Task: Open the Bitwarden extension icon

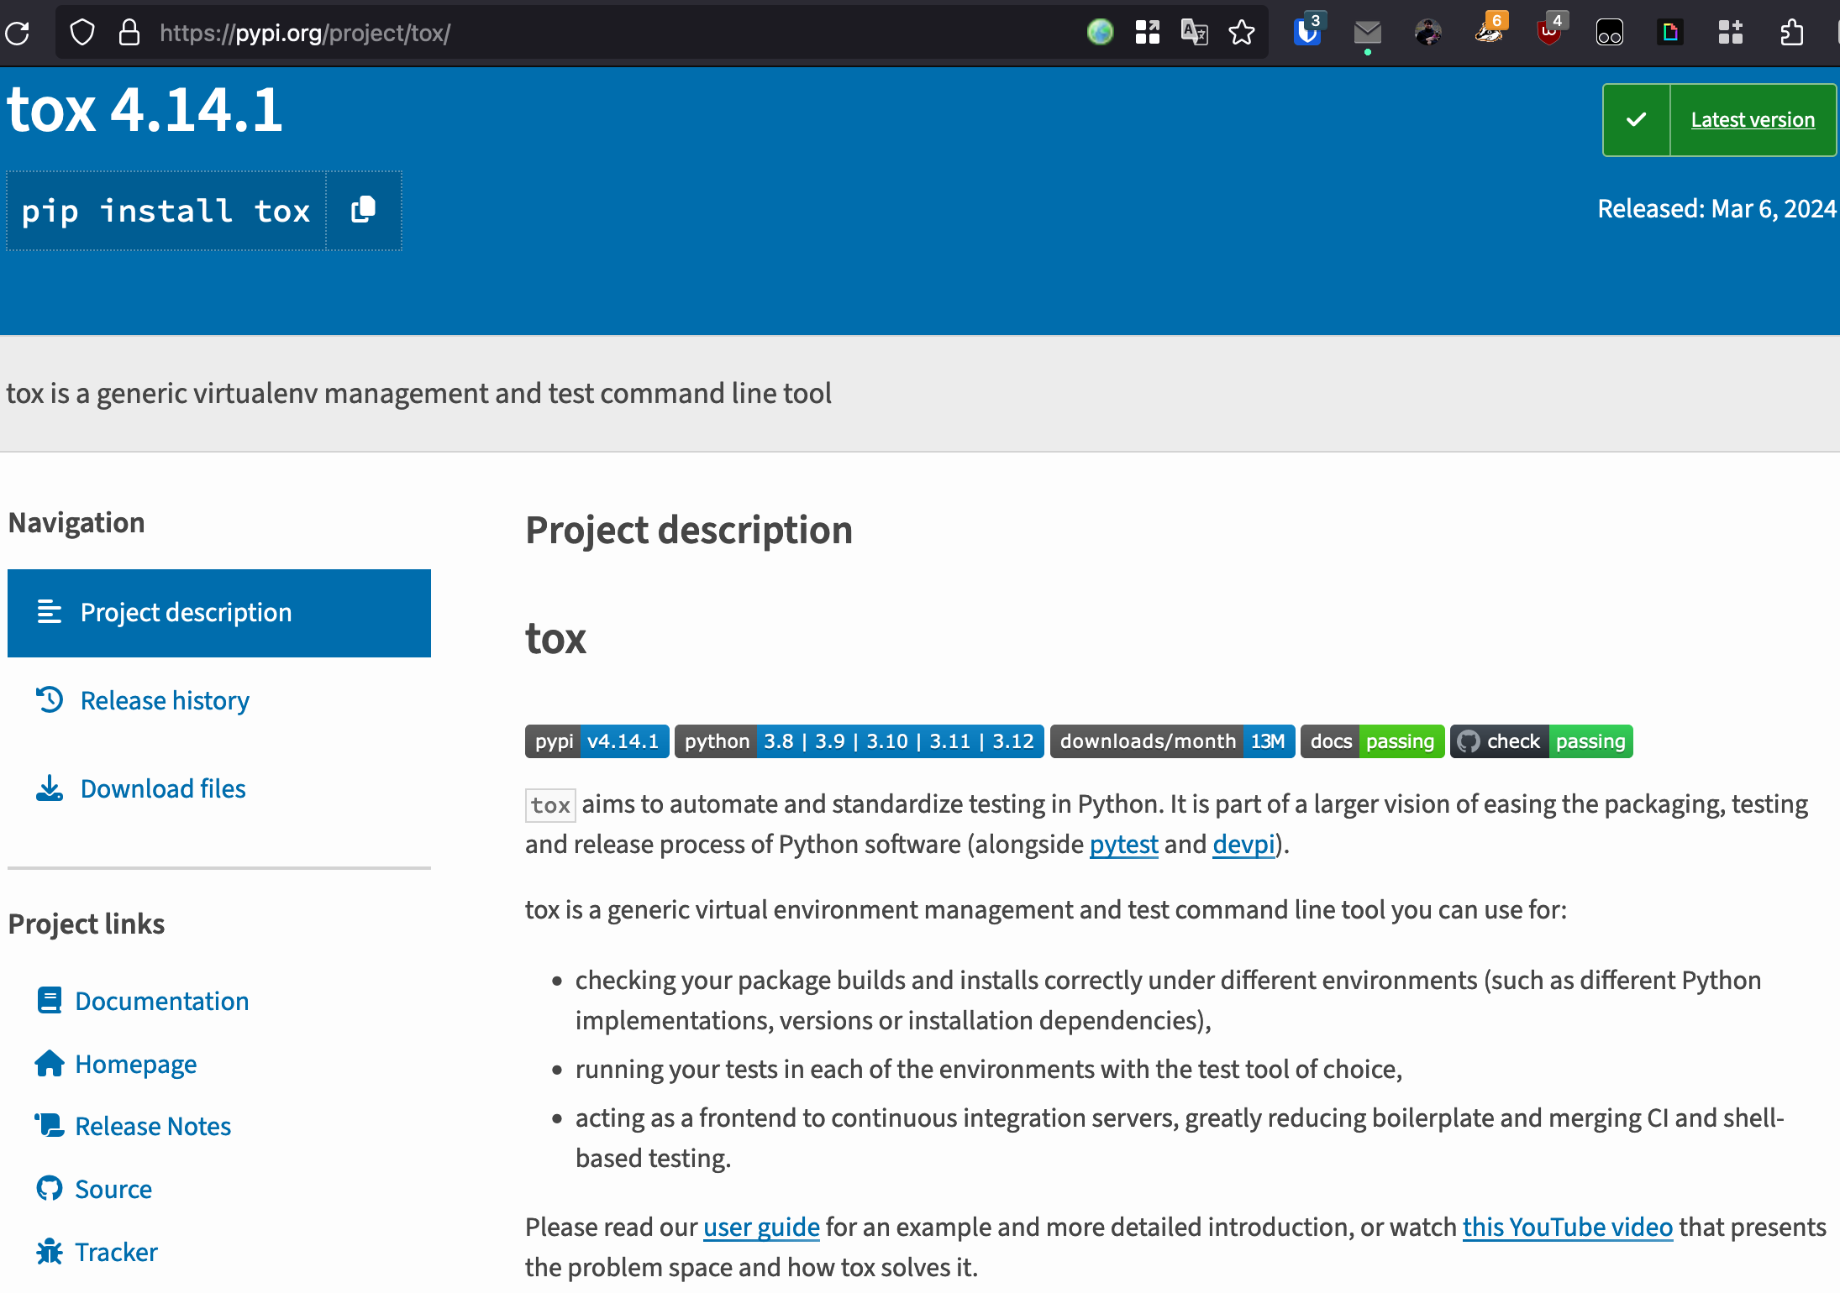Action: click(1306, 33)
